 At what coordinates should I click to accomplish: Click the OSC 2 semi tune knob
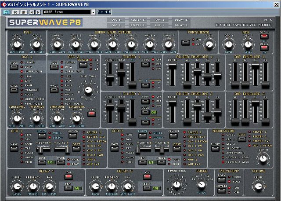coord(88,90)
